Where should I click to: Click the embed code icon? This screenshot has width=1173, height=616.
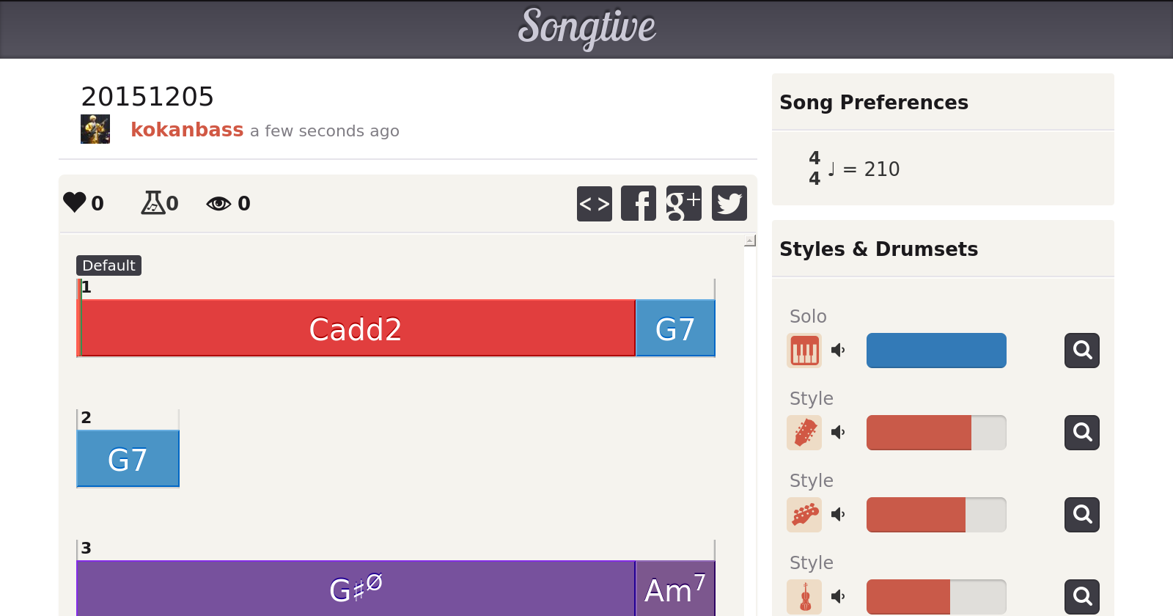pyautogui.click(x=594, y=203)
